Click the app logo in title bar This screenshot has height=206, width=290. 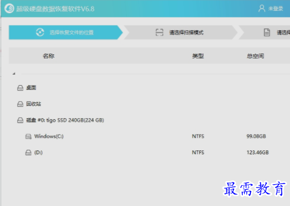pos(9,9)
